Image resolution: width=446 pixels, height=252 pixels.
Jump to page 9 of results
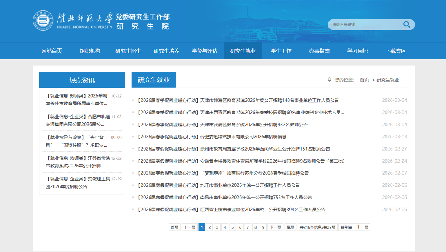(x=263, y=227)
